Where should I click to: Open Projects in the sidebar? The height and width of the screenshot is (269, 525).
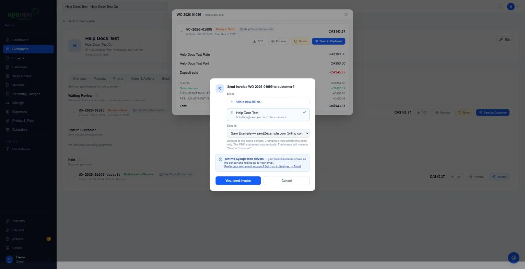click(28, 58)
